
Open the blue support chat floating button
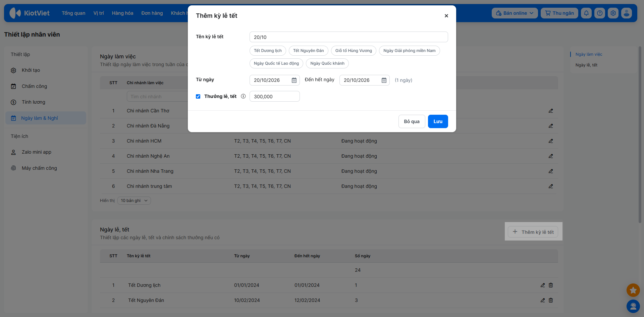click(x=633, y=306)
